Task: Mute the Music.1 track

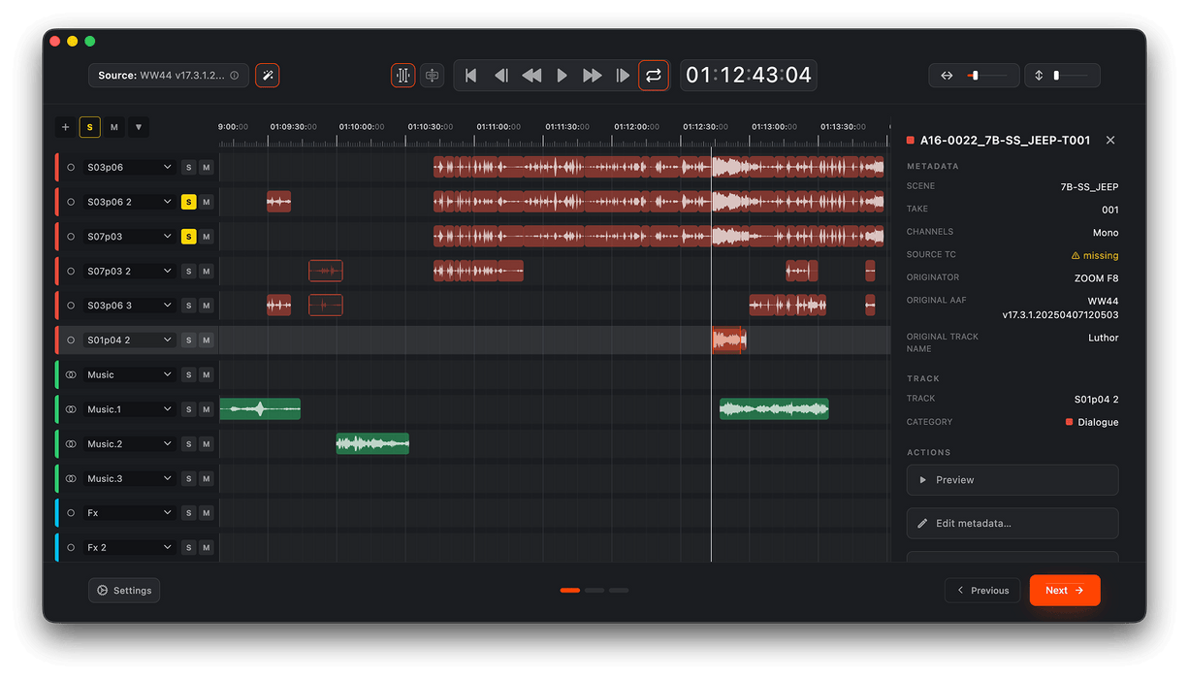Action: pyautogui.click(x=206, y=409)
